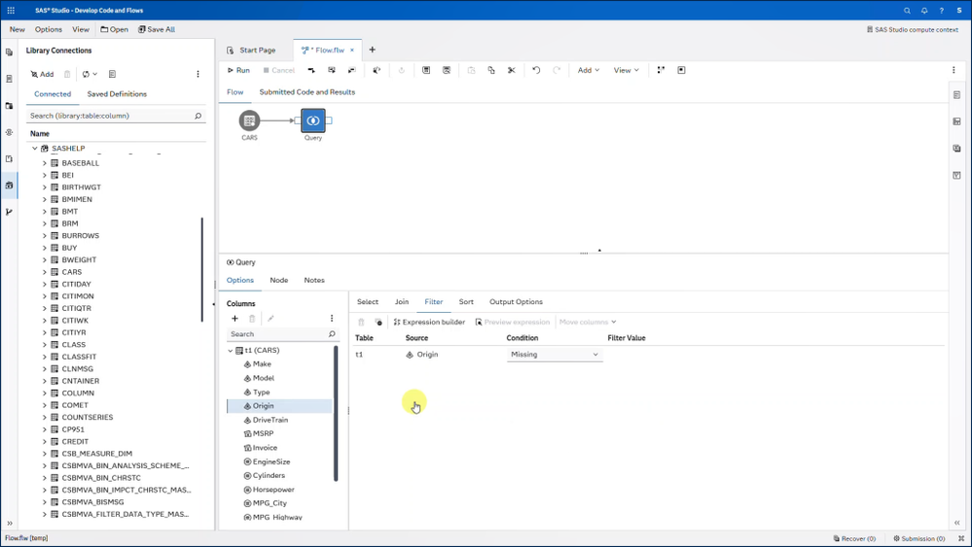Click the fit-to-window icon in flow toolbar
This screenshot has width=972, height=547.
[681, 71]
